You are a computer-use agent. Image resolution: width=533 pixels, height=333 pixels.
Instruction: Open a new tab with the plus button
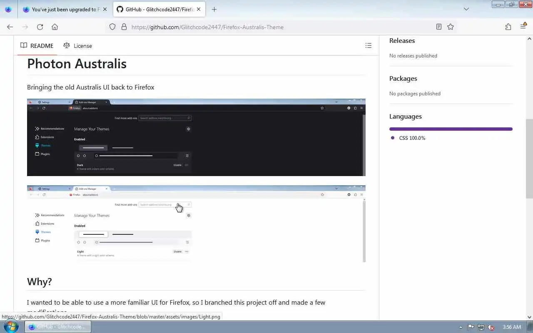pyautogui.click(x=214, y=9)
